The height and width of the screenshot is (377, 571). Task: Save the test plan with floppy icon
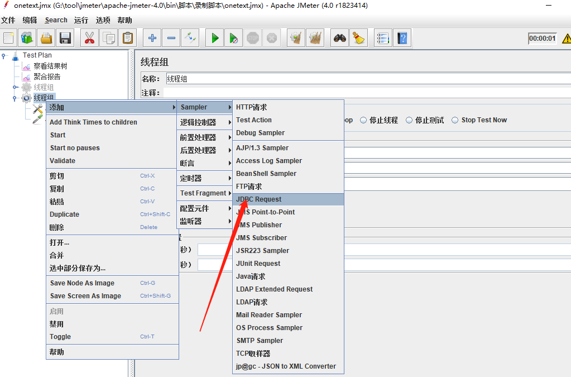point(65,38)
